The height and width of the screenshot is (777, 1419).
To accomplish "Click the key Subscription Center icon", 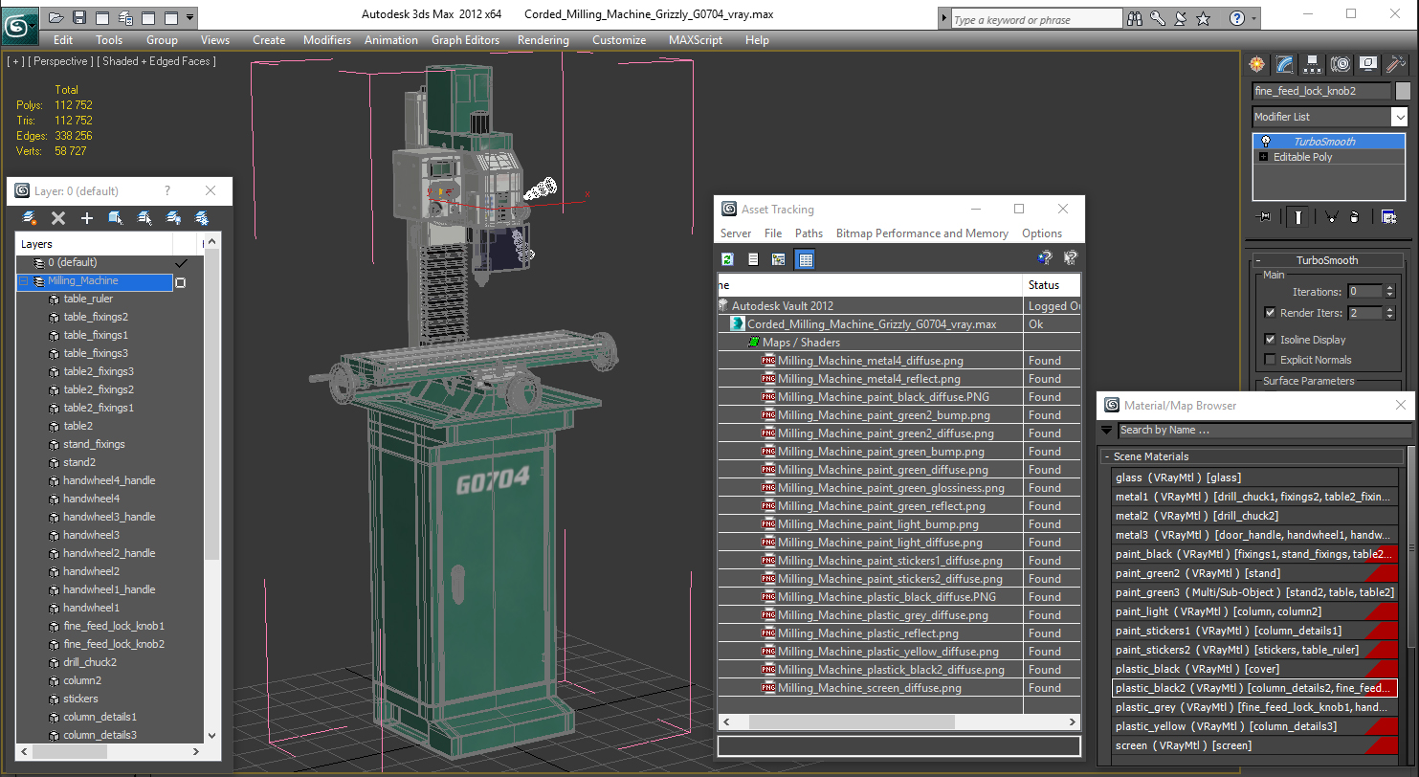I will (1158, 18).
